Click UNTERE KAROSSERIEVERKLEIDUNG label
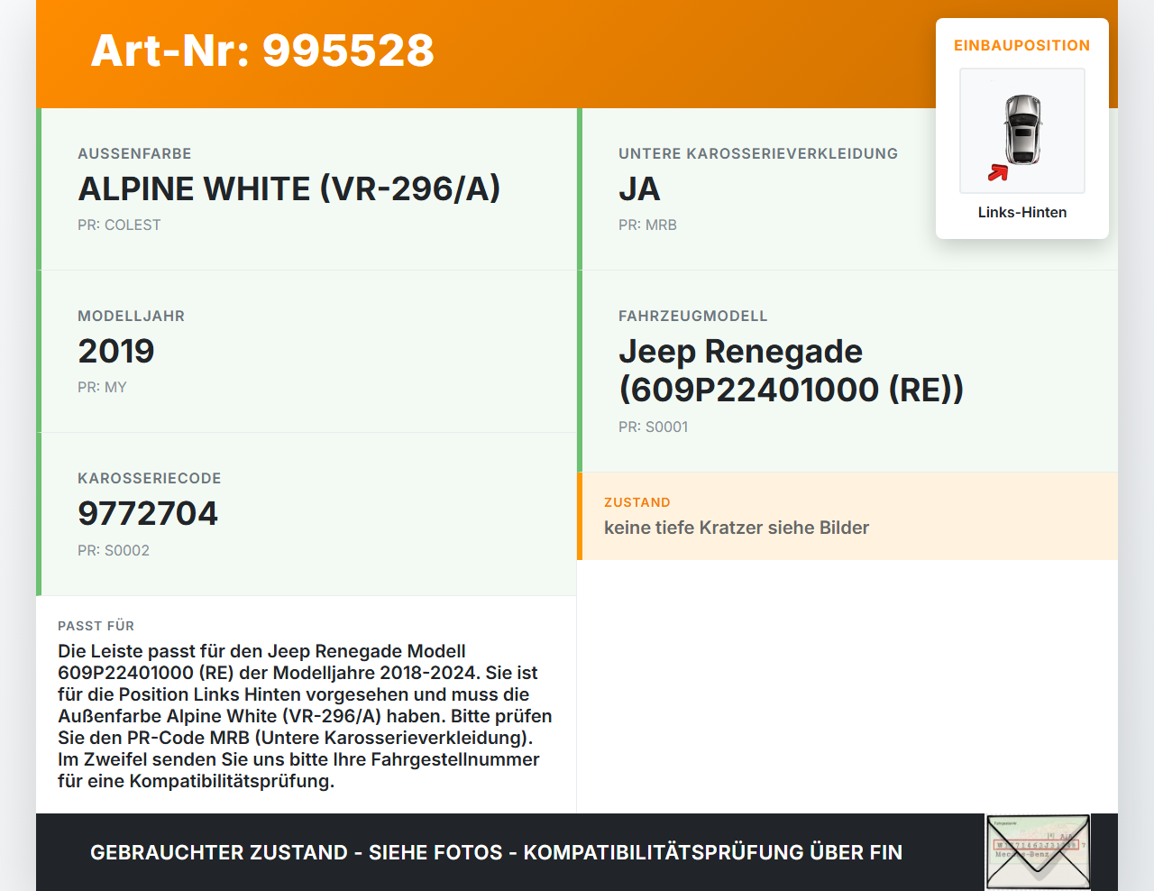1154x891 pixels. pyautogui.click(x=758, y=153)
